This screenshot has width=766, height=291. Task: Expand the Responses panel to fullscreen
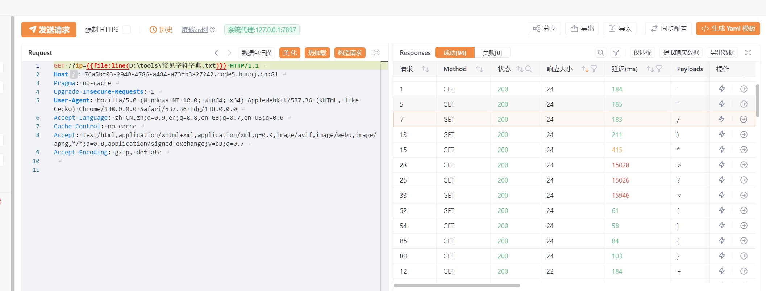click(748, 53)
